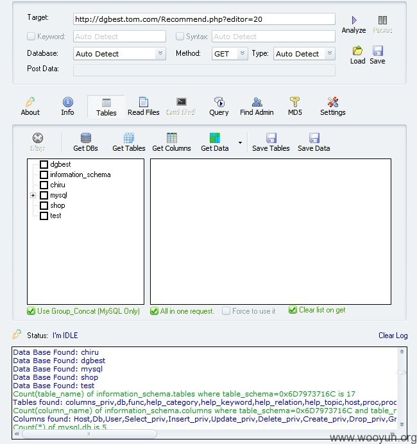Click the Keyword Auto Detect field

119,37
